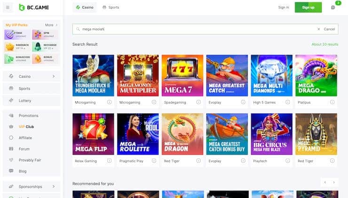
Task: Open Forum in the sidebar
Action: point(32,149)
